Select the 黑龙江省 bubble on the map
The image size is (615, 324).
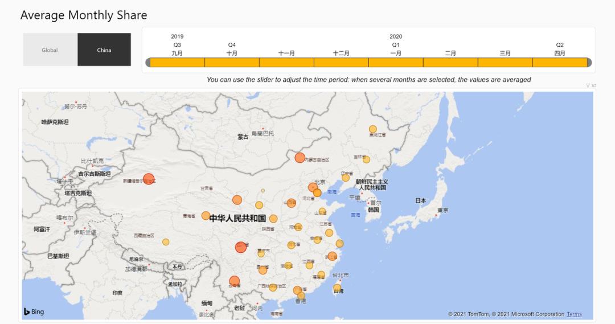pyautogui.click(x=372, y=129)
